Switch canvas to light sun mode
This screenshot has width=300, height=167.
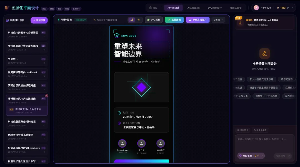pos(139,20)
